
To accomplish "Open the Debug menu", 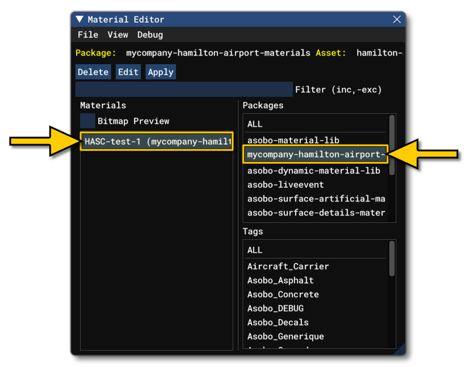I will tap(150, 35).
